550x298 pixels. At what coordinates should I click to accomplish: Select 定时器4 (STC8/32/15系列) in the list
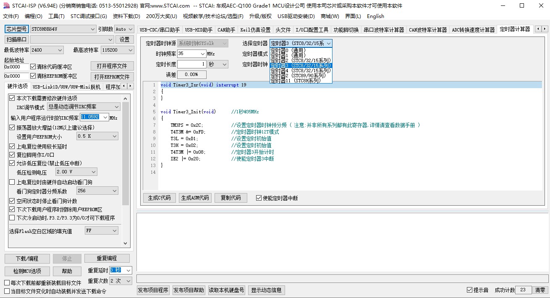(301, 71)
